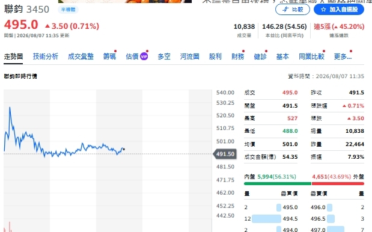Image resolution: width=372 pixels, height=232 pixels.
Task: Expand the 更多... menu
Action: point(343,56)
